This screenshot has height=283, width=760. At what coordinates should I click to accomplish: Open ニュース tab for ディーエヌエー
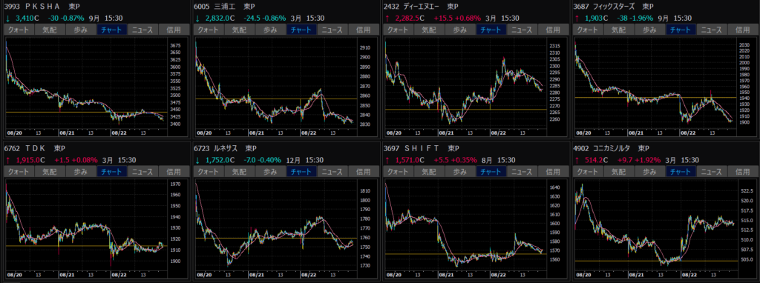pyautogui.click(x=523, y=30)
